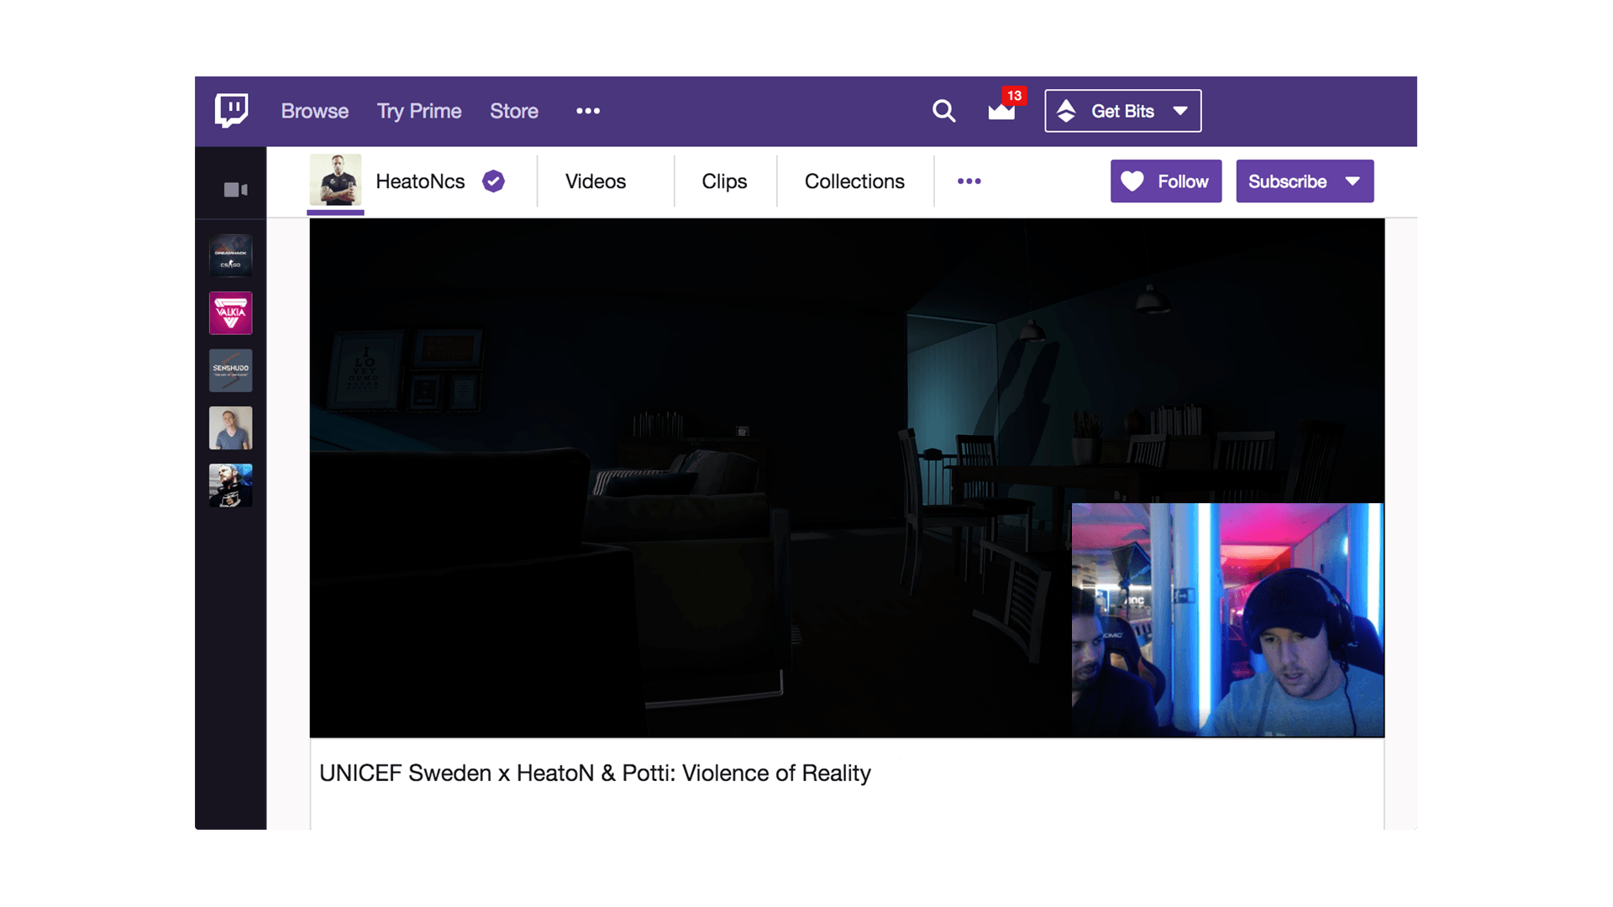This screenshot has width=1613, height=907.
Task: Open the DreamHack CS:GO sidebar channel
Action: [230, 255]
